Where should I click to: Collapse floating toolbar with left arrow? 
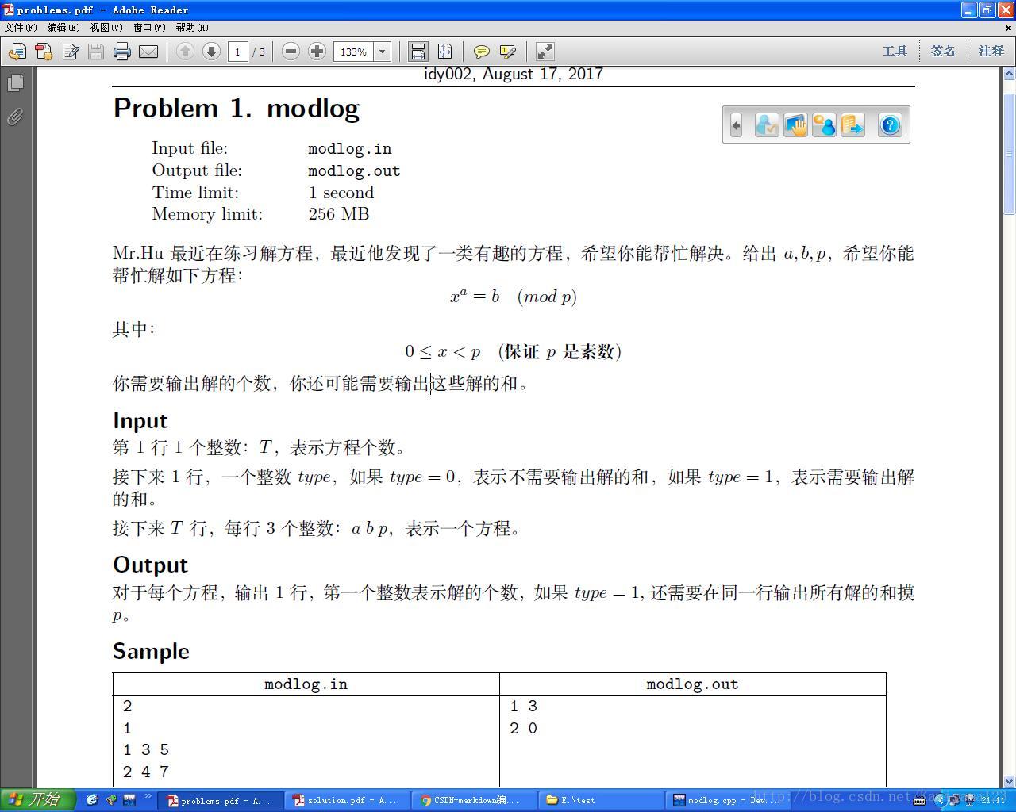point(736,125)
